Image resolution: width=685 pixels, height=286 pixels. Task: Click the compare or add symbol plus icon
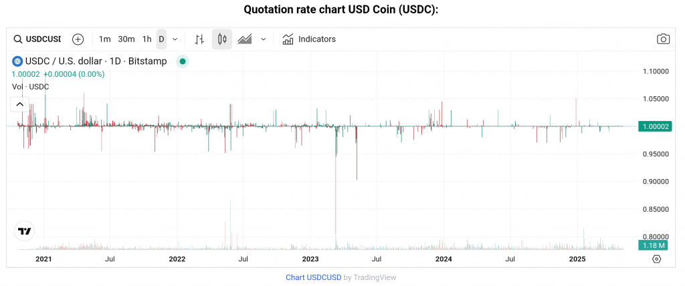coord(78,39)
